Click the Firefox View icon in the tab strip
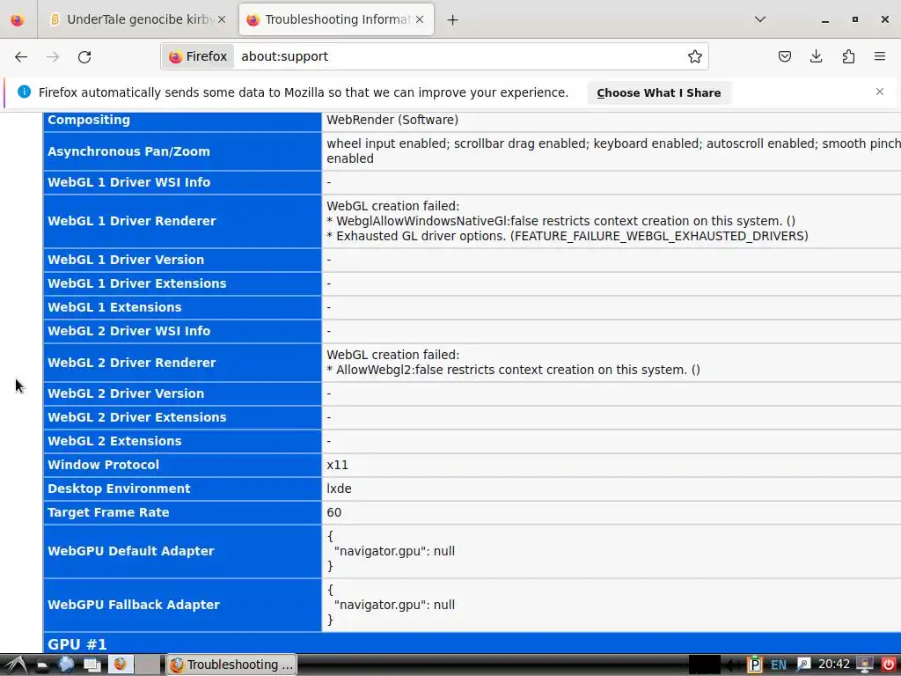The height and width of the screenshot is (676, 901). pyautogui.click(x=18, y=19)
